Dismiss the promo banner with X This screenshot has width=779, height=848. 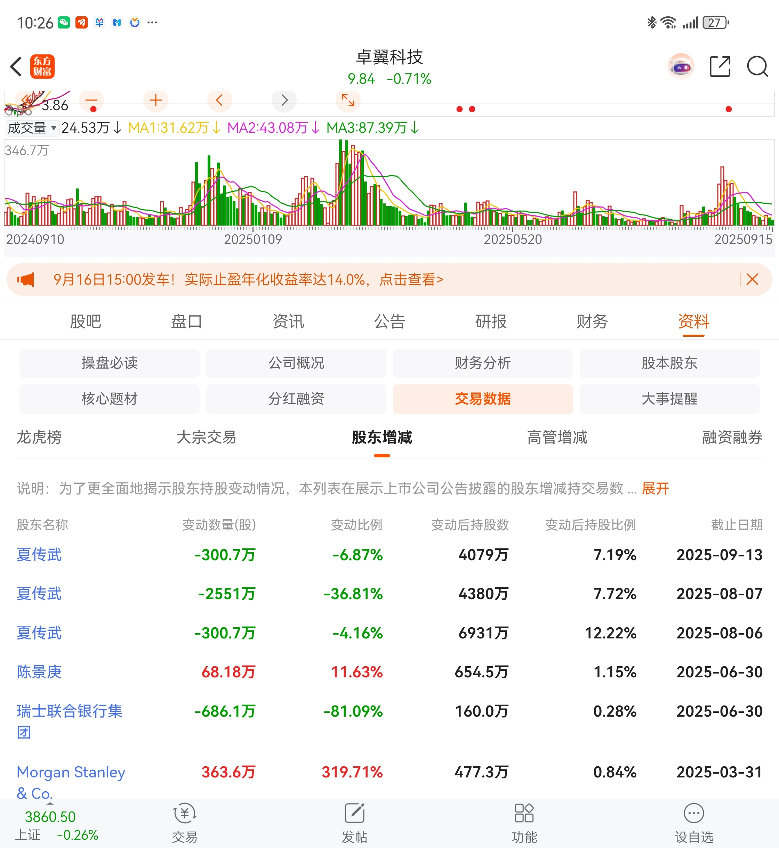click(752, 279)
